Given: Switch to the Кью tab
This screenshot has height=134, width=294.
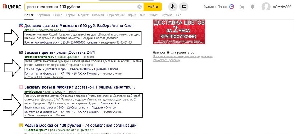Looking at the screenshot, I should 142,15.
